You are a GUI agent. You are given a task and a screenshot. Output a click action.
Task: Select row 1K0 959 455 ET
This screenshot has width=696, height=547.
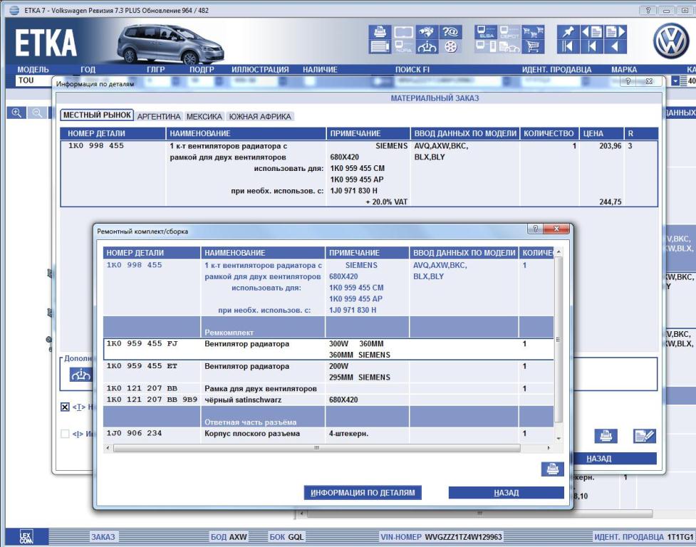coord(328,372)
